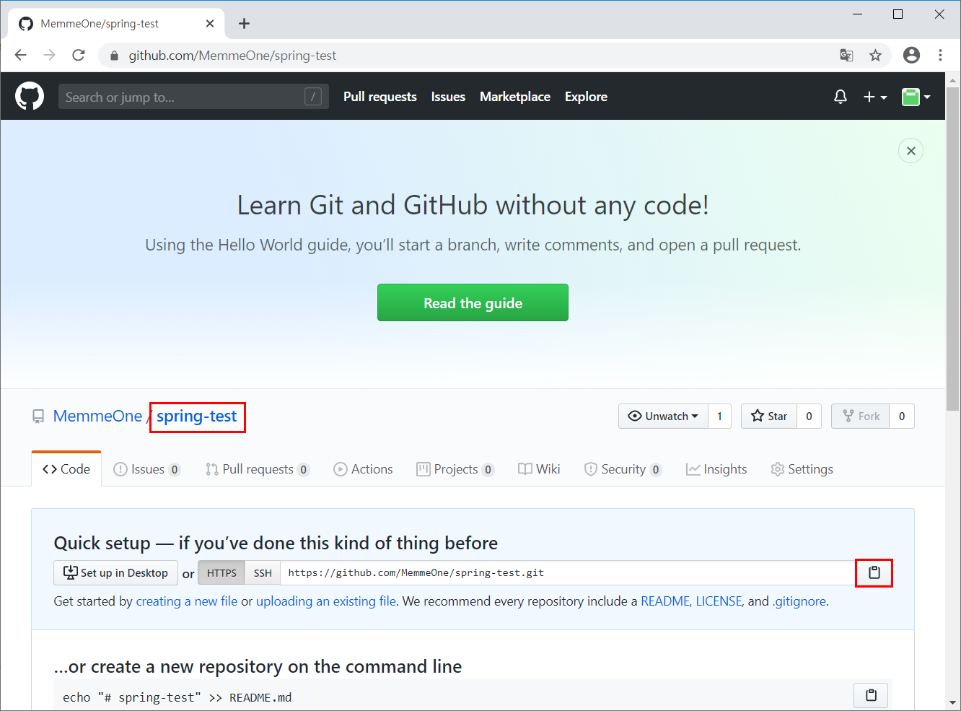
Task: Click the Read the guide button
Action: pyautogui.click(x=473, y=302)
